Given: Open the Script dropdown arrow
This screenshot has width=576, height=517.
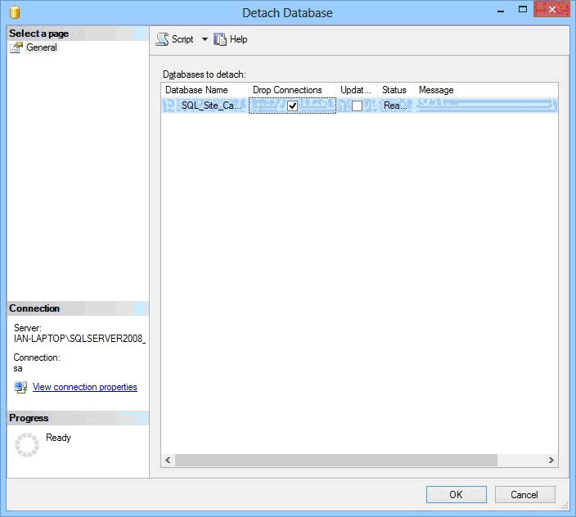Looking at the screenshot, I should pyautogui.click(x=205, y=39).
